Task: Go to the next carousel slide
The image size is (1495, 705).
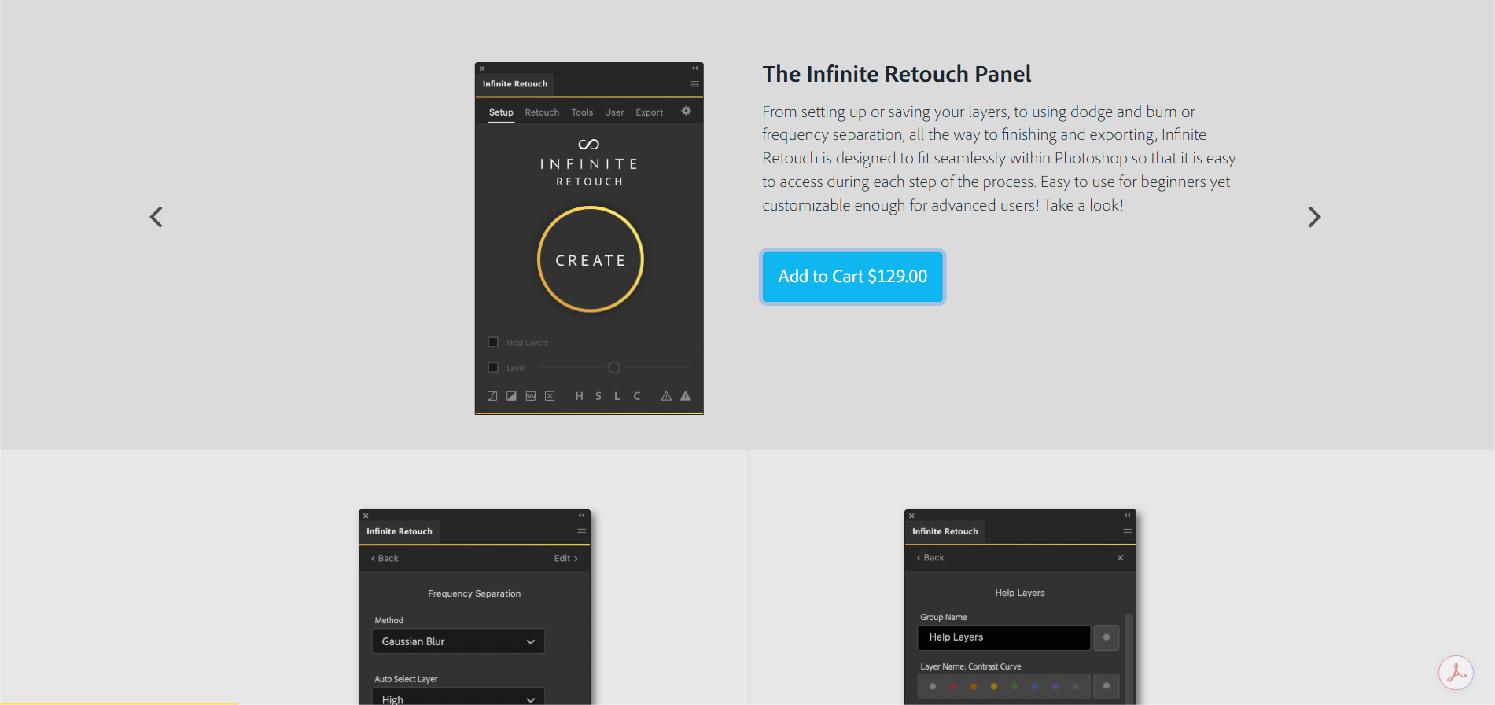Action: (x=1313, y=217)
